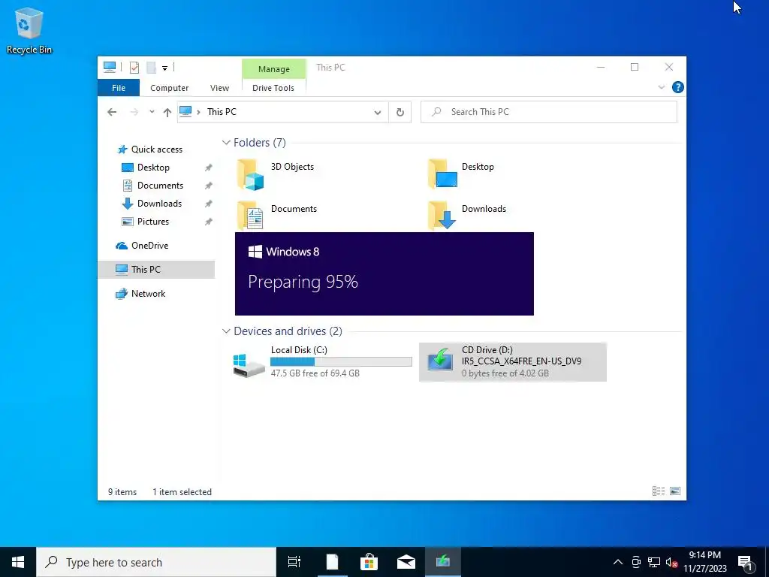Switch to the View ribbon tab
This screenshot has height=577, width=769.
click(219, 88)
